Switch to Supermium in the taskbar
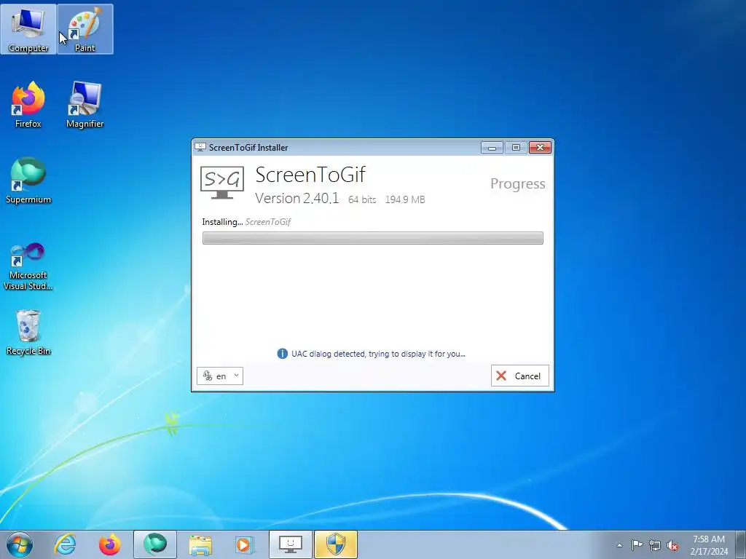This screenshot has height=559, width=746. (x=155, y=544)
